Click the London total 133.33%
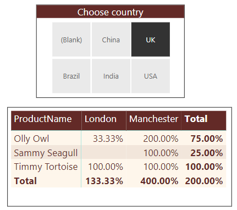The height and width of the screenshot is (210, 237). [104, 181]
